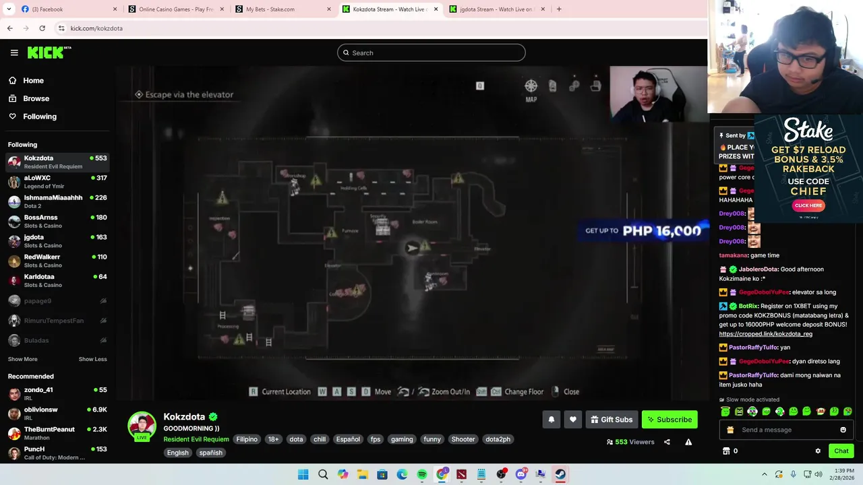
Task: Open the cropped.link kokzdota_reg link
Action: coord(765,333)
